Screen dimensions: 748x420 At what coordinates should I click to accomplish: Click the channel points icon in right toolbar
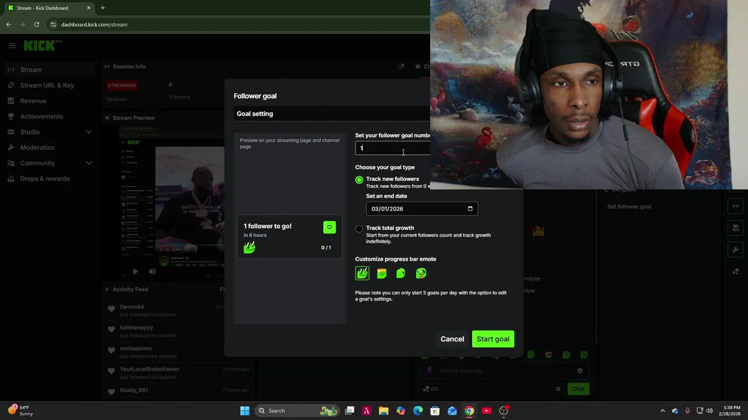(735, 272)
